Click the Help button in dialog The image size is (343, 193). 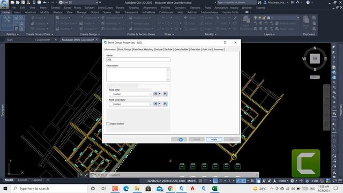pyautogui.click(x=232, y=139)
